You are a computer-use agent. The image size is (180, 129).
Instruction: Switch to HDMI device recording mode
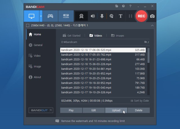[x=66, y=16]
